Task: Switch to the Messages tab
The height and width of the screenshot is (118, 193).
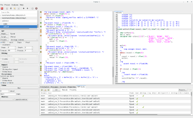Action: [54, 87]
